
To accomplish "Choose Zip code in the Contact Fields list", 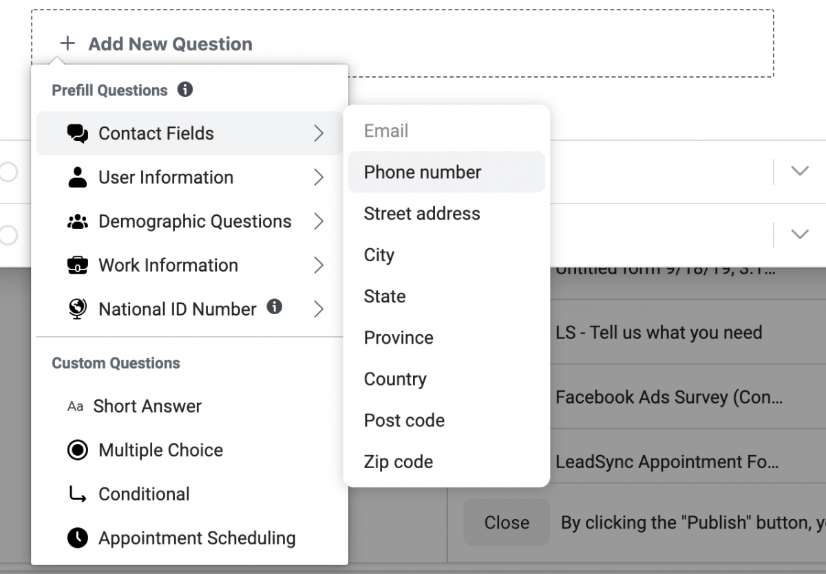I will point(398,461).
